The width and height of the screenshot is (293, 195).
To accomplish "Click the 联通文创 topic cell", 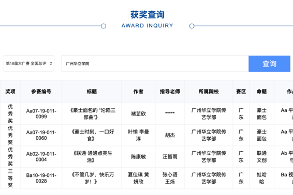I will 261,157.
